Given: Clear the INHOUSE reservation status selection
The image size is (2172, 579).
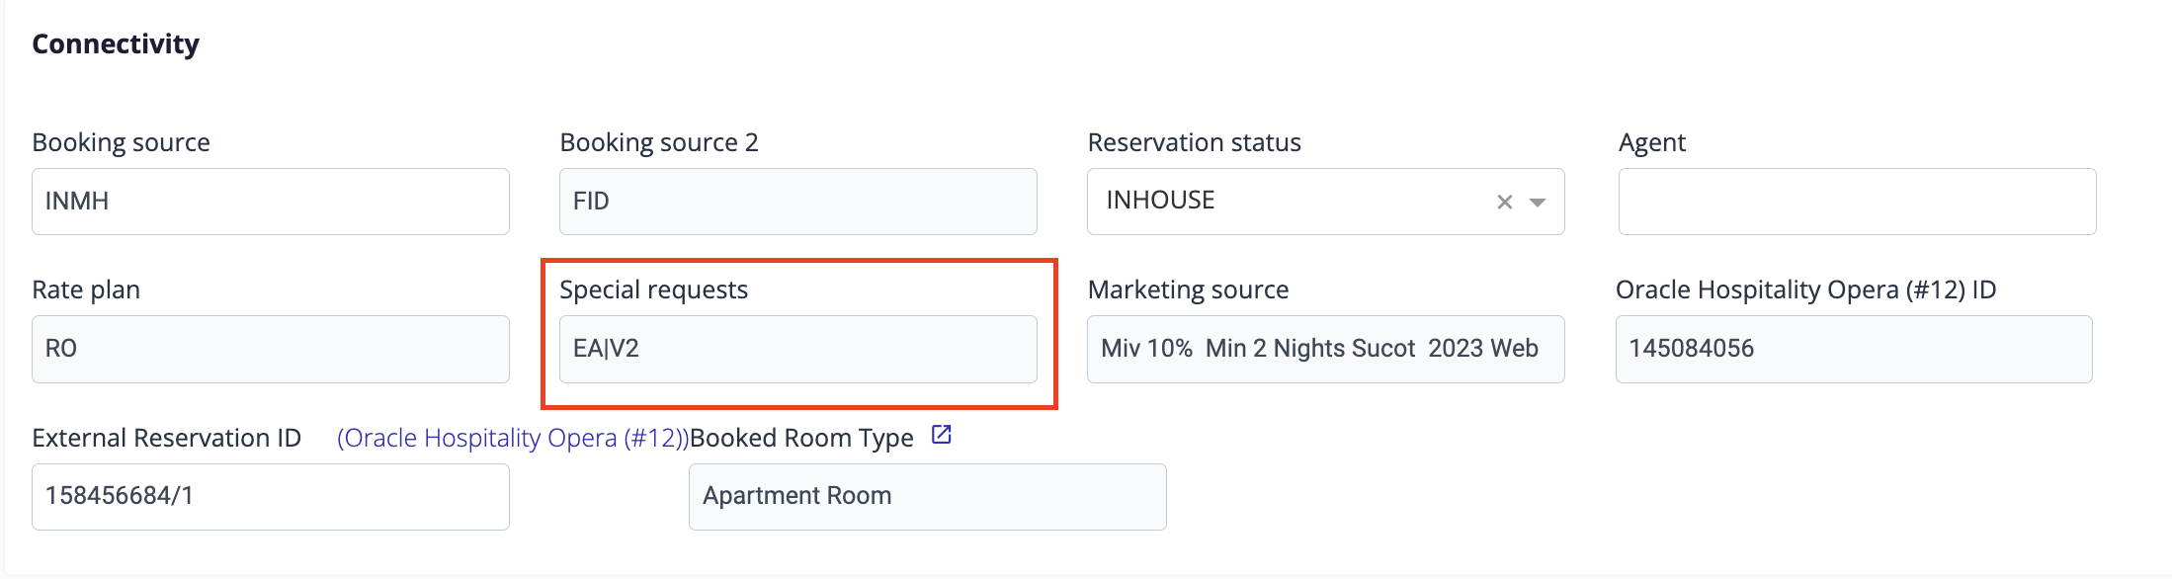Looking at the screenshot, I should click(x=1504, y=202).
